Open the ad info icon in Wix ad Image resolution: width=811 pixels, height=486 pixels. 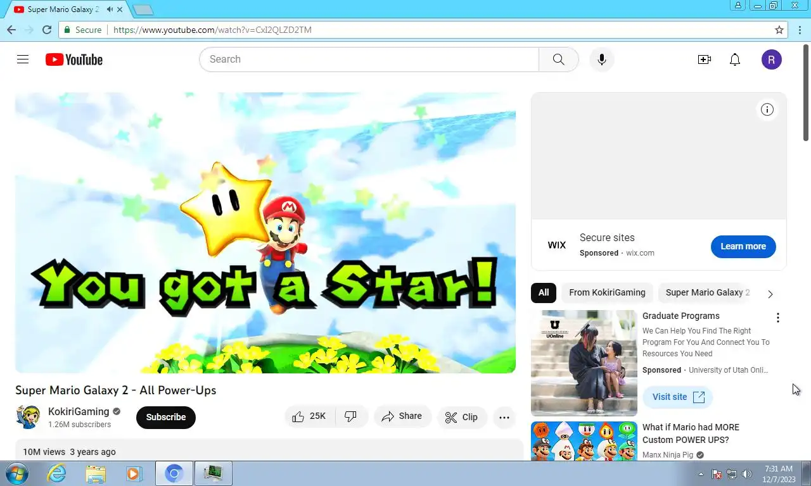[767, 109]
